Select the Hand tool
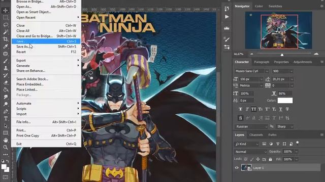Screen dimensions: 325x182 coord(6,141)
